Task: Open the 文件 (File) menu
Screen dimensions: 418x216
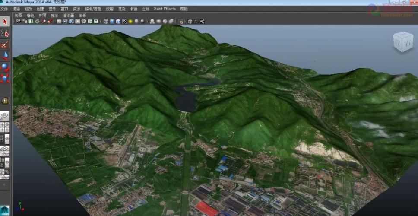Action: [4, 9]
